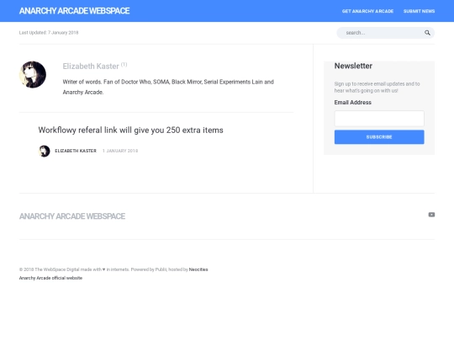454x341 pixels.
Task: Open the Get Anarchy Arcade menu link
Action: point(367,11)
